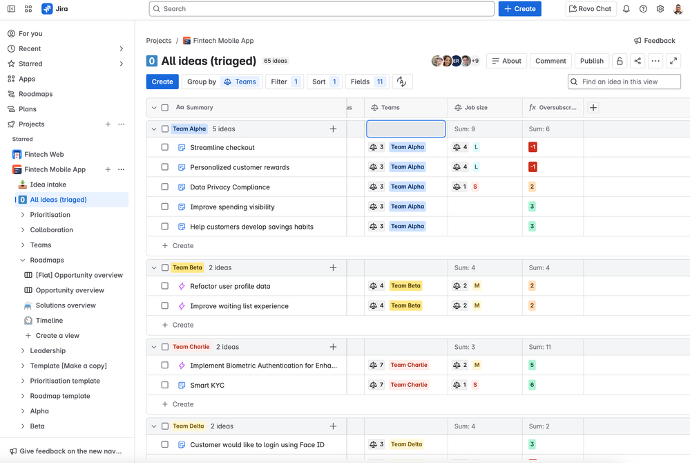Click the plus beside Fintech Mobile App
690x463 pixels.
(x=108, y=169)
